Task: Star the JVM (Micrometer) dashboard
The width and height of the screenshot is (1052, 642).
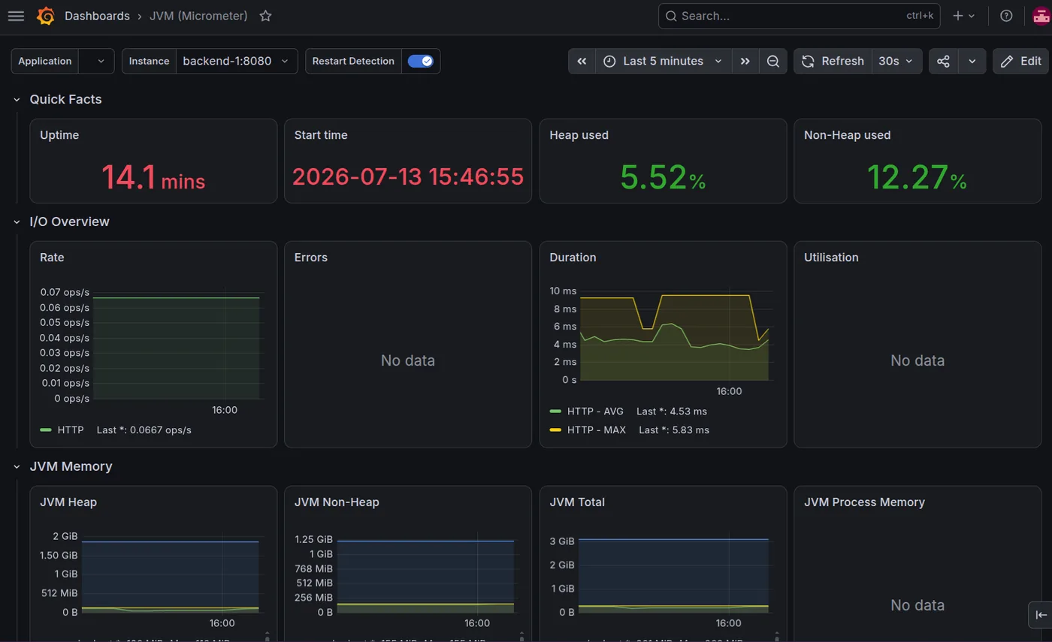Action: point(265,16)
